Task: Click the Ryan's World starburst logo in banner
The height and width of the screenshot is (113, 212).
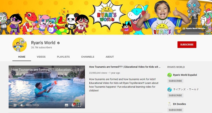Action: (107, 15)
